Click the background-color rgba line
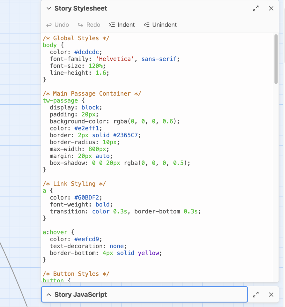285x307 pixels. coord(115,121)
